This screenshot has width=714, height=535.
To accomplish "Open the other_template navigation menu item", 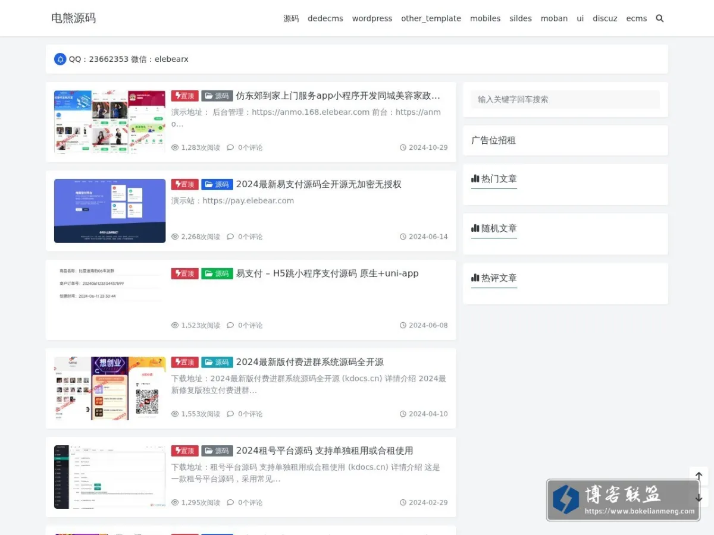I will coord(431,18).
